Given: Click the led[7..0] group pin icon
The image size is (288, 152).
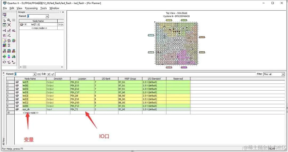Looking at the screenshot, I should (x=22, y=24).
